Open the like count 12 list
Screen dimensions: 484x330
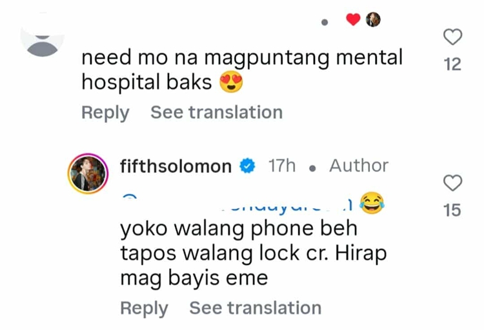tap(452, 64)
